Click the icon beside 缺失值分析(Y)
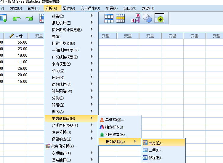 (48, 146)
